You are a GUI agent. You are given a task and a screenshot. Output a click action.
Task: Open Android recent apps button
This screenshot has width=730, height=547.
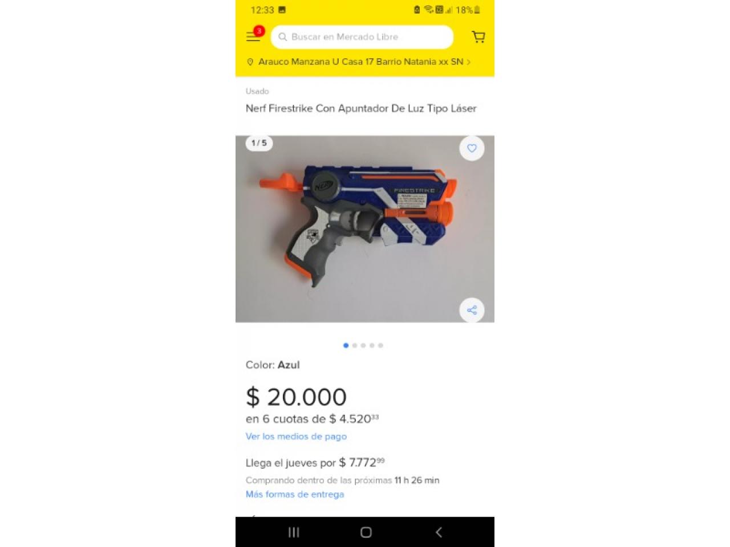(x=294, y=532)
